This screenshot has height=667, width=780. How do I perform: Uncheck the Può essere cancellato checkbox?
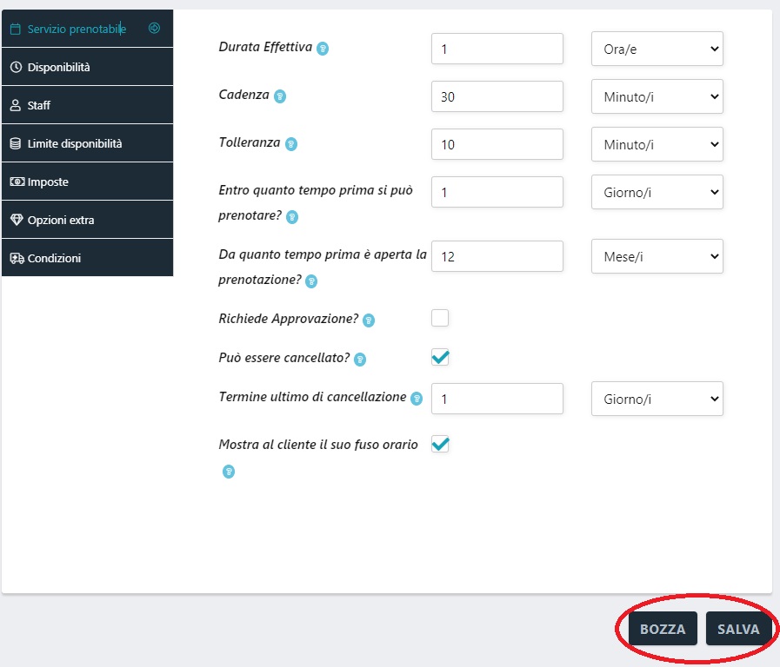coord(440,357)
